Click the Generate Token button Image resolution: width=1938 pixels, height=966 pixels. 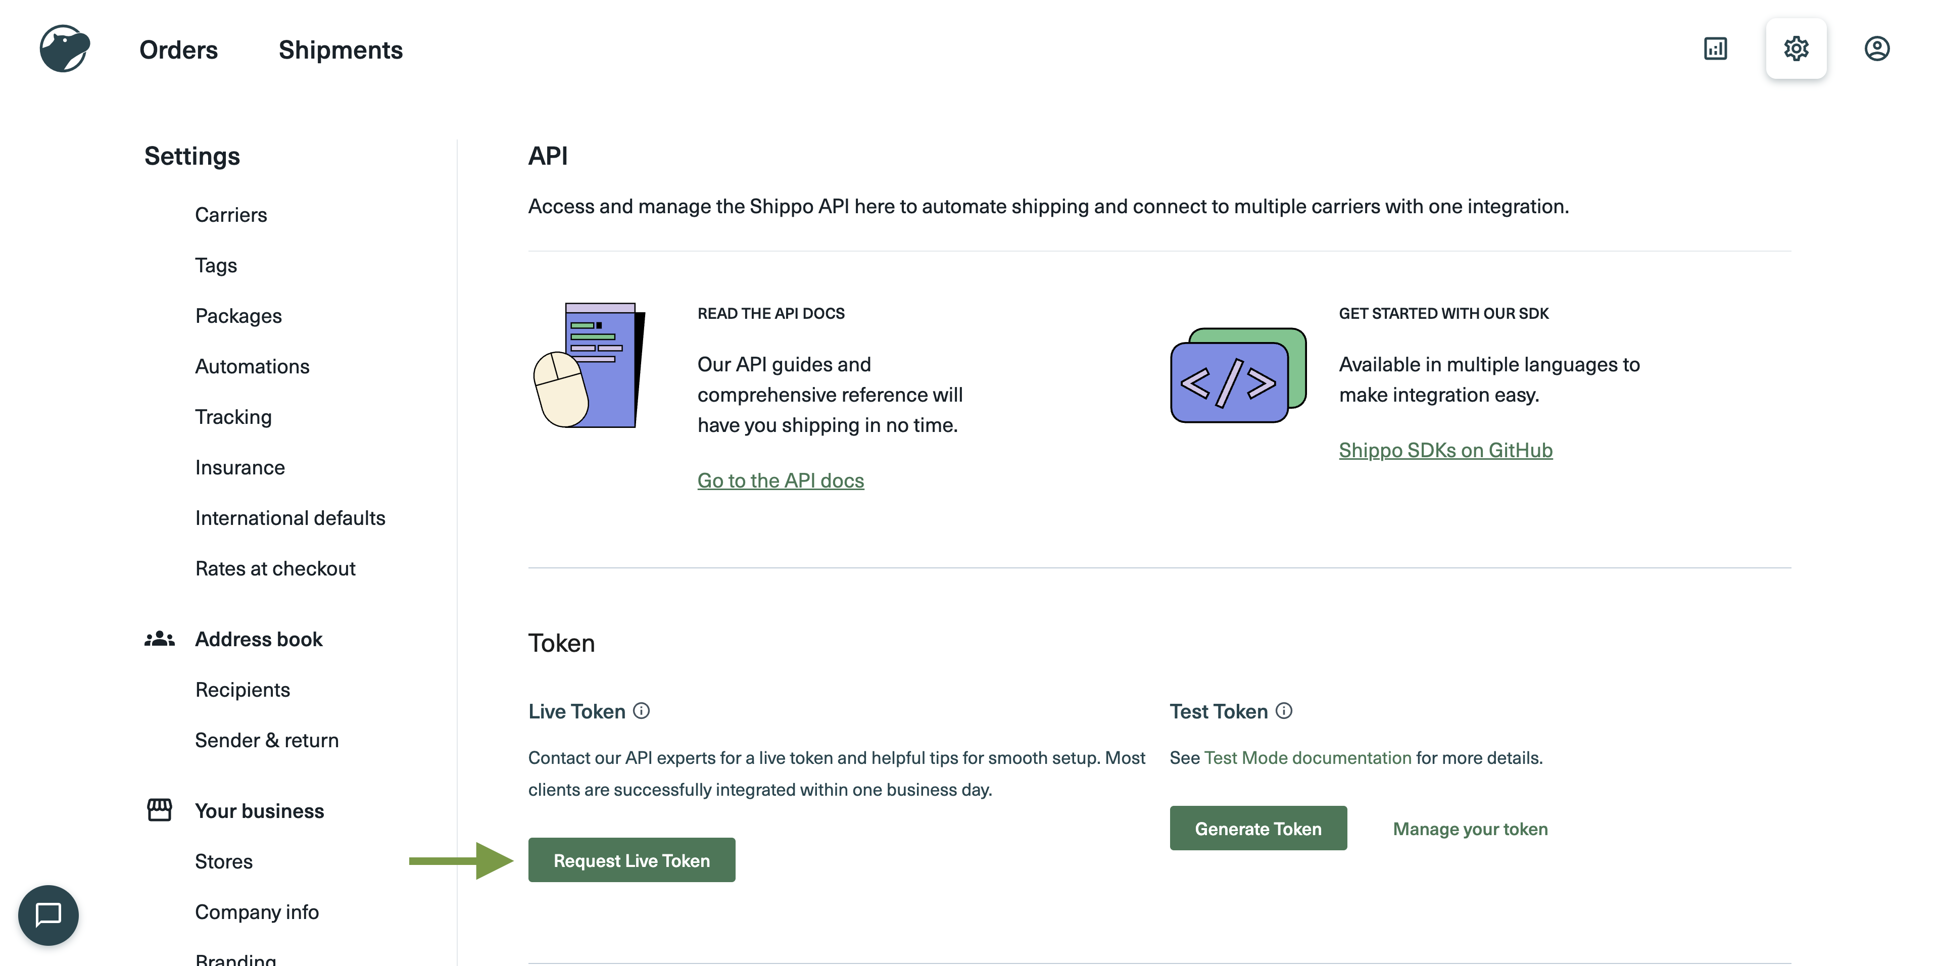click(x=1258, y=828)
